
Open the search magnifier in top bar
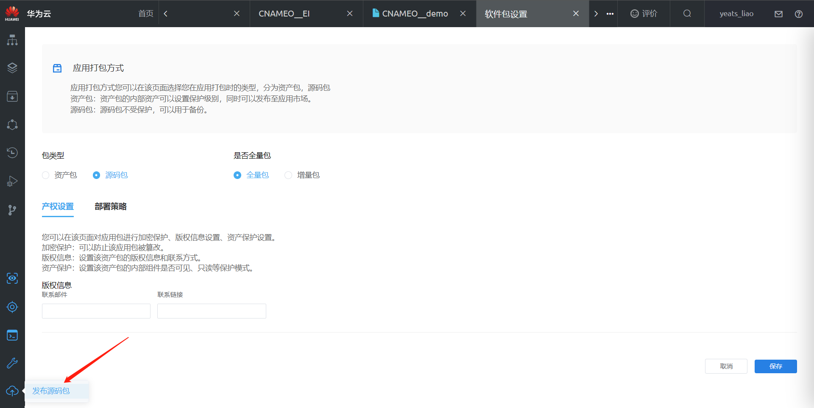[x=687, y=14]
